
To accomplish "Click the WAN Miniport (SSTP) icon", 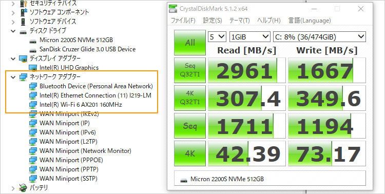I will (33, 179).
